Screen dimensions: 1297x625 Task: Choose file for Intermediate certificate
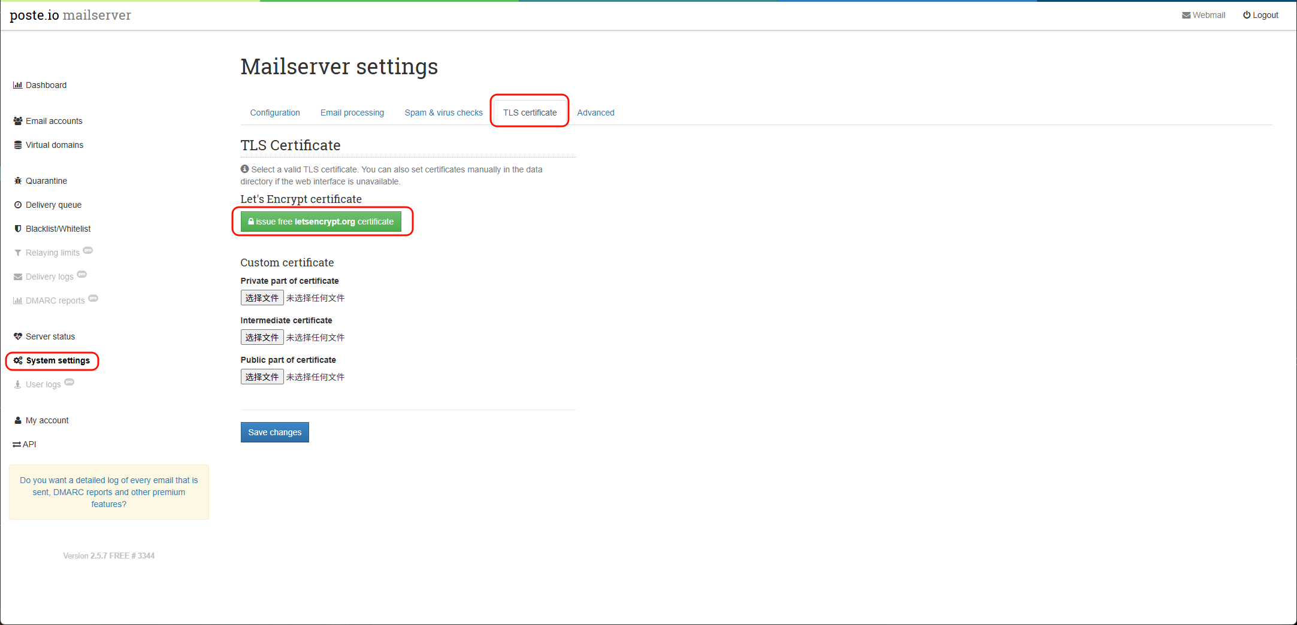click(x=262, y=337)
